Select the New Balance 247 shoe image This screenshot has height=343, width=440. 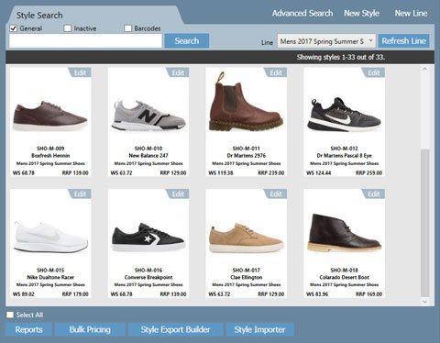tap(149, 116)
